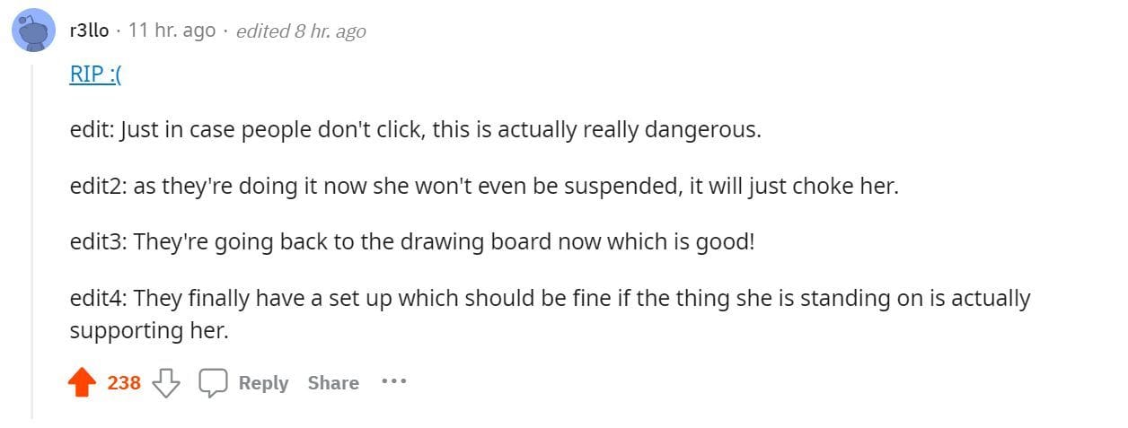The image size is (1128, 428).
Task: Click the "edit4:" label text
Action: pyautogui.click(x=99, y=298)
